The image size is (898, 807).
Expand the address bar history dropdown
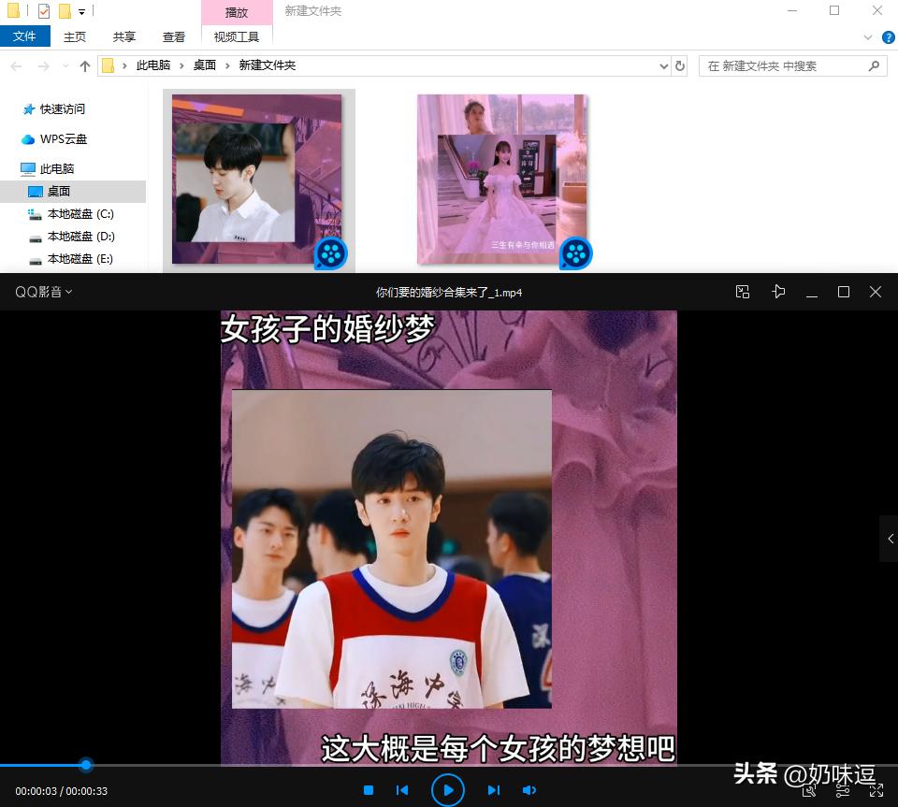(664, 65)
